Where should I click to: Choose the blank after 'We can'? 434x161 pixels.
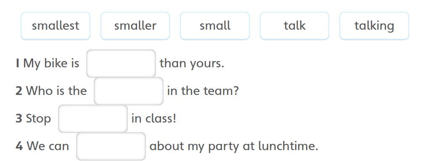(x=111, y=146)
